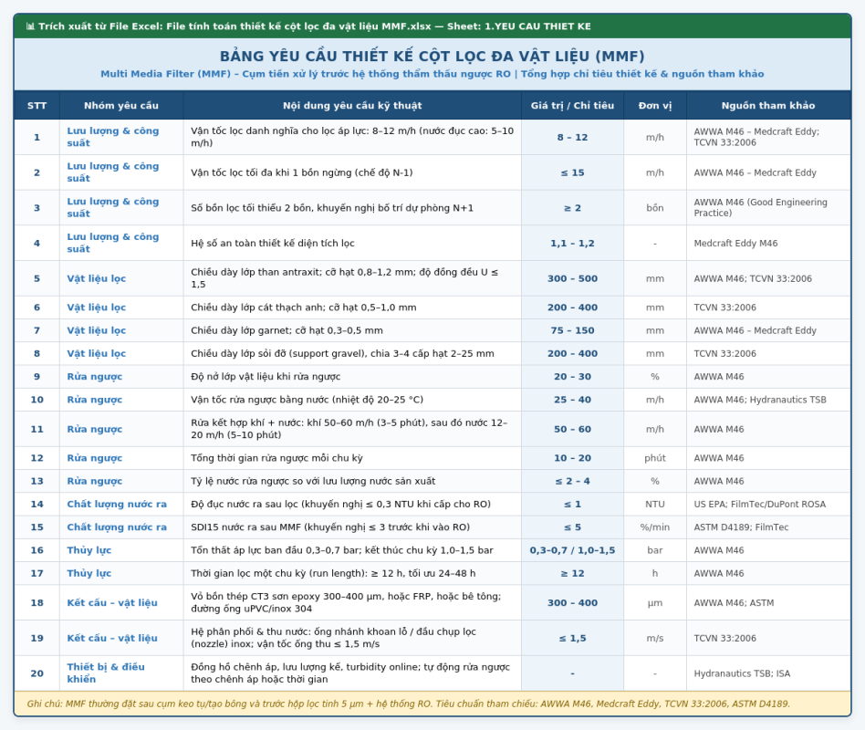Select the safety factor value '1,1 - 1,2'

pyautogui.click(x=573, y=244)
